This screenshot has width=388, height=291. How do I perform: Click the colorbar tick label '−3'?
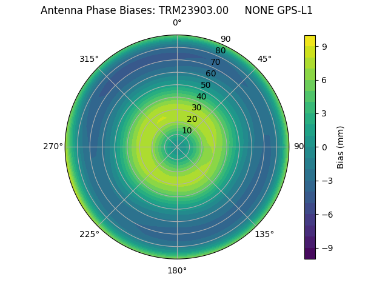tap(327, 181)
